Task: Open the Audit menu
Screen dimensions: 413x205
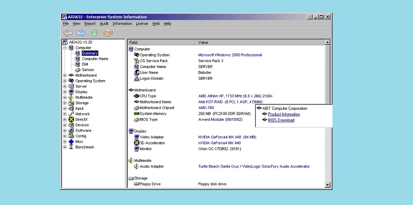Action: [104, 24]
